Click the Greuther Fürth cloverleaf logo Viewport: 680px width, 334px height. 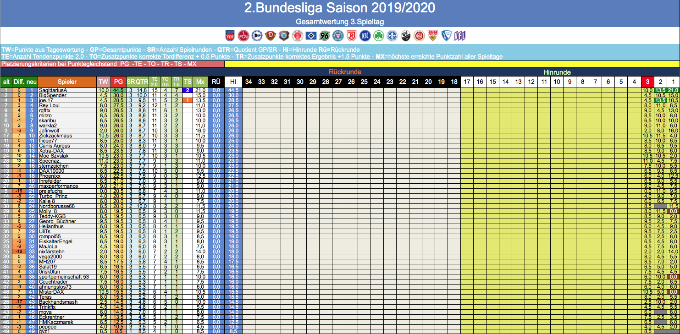click(x=379, y=36)
